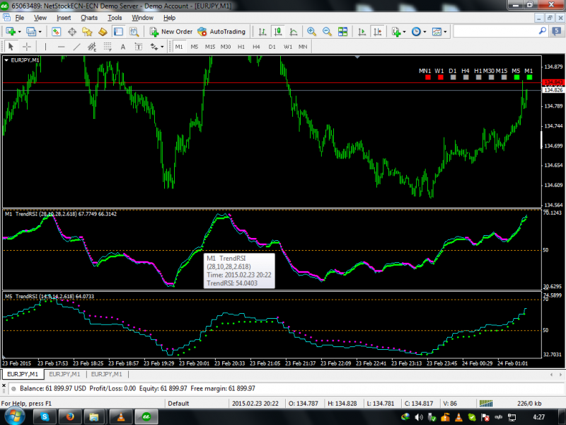Viewport: 566px width, 425px height.
Task: Zoom in on the chart
Action: pos(311,31)
